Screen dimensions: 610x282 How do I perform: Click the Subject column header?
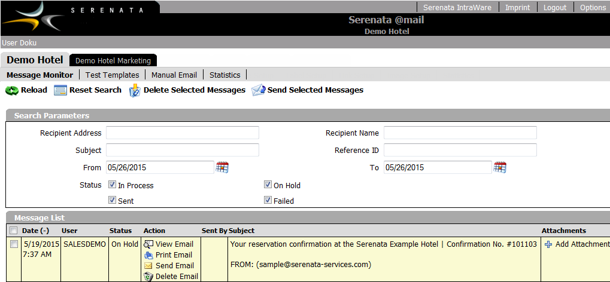pos(242,231)
